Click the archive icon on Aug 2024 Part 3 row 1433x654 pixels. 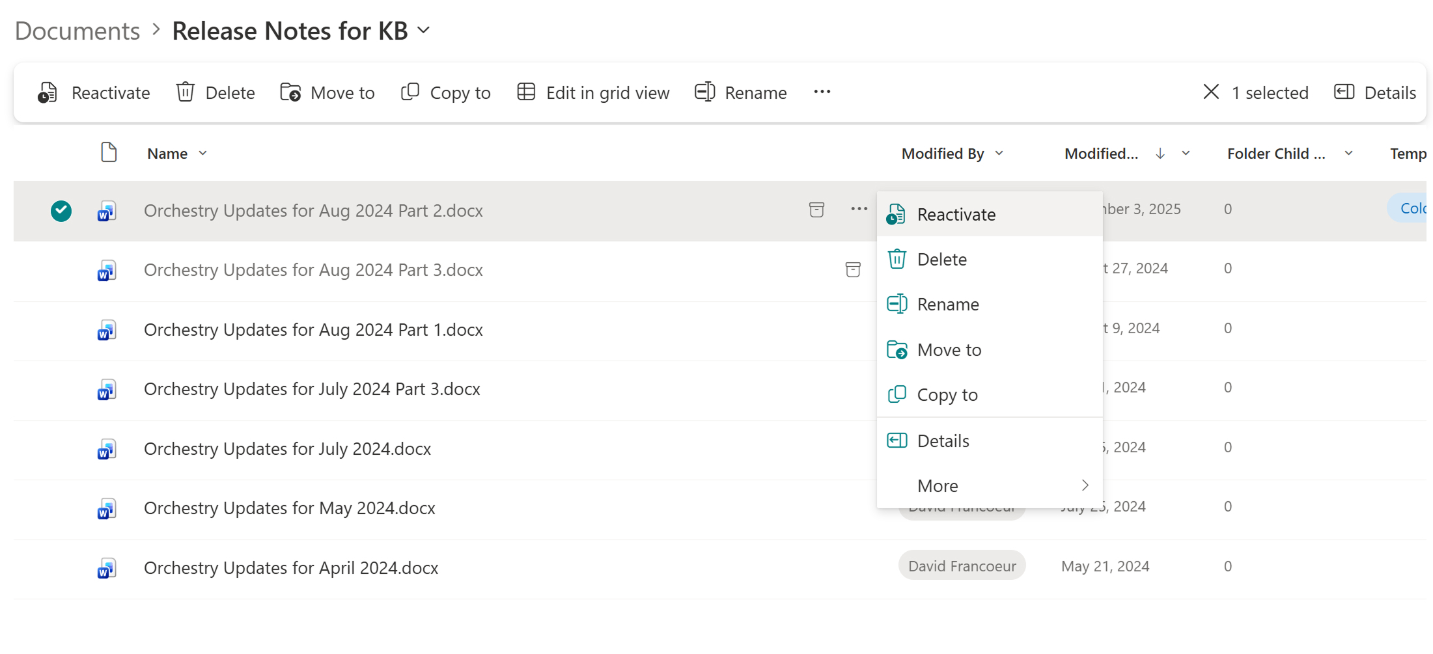point(853,269)
